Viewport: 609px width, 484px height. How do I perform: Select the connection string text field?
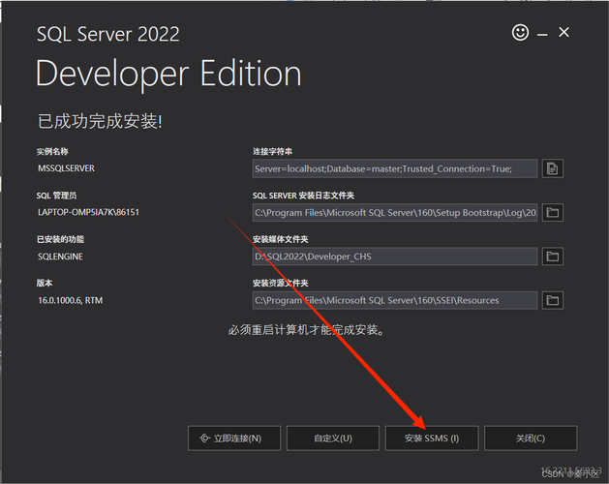[394, 168]
